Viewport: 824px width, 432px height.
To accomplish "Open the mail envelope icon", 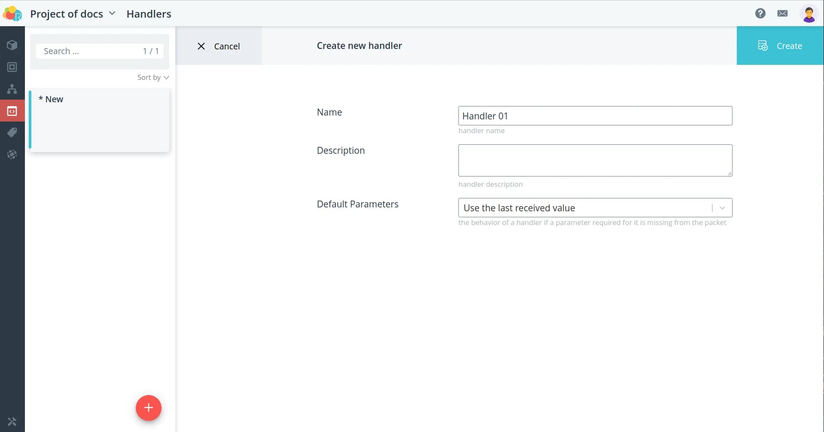I will point(782,13).
